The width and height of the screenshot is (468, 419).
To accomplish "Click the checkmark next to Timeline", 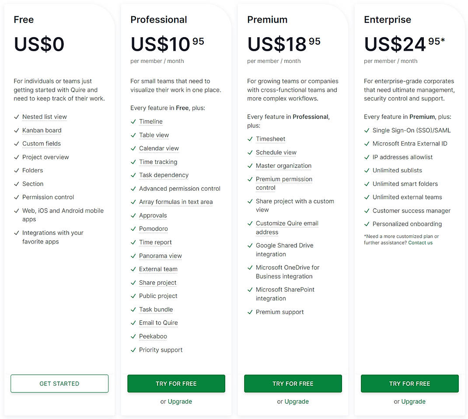I will tap(133, 122).
